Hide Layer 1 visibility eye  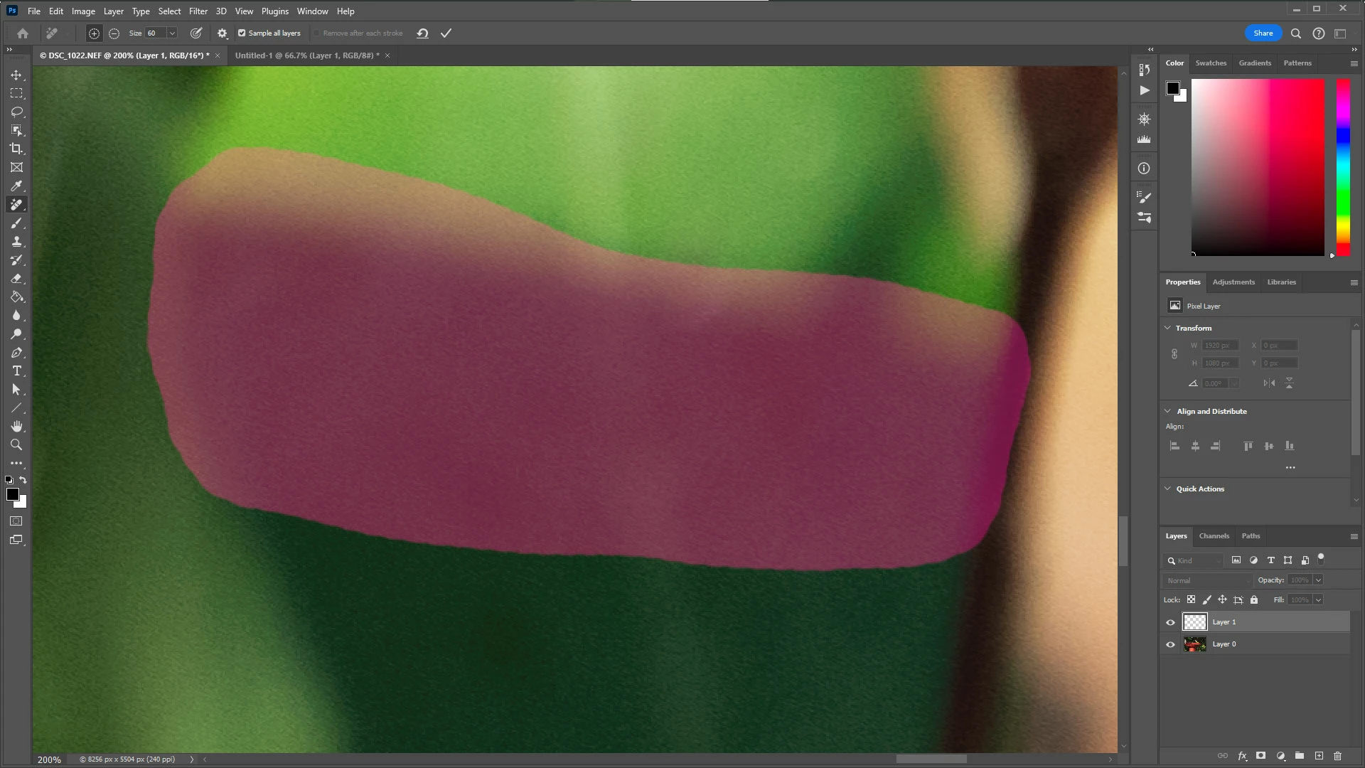coord(1170,622)
